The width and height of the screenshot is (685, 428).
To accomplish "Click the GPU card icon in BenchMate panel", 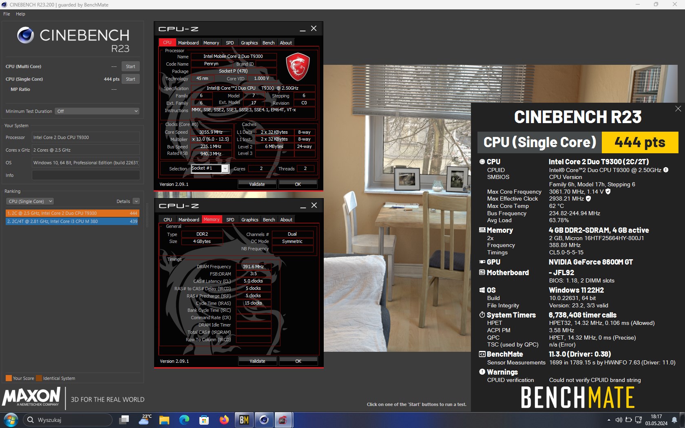I will click(x=482, y=262).
